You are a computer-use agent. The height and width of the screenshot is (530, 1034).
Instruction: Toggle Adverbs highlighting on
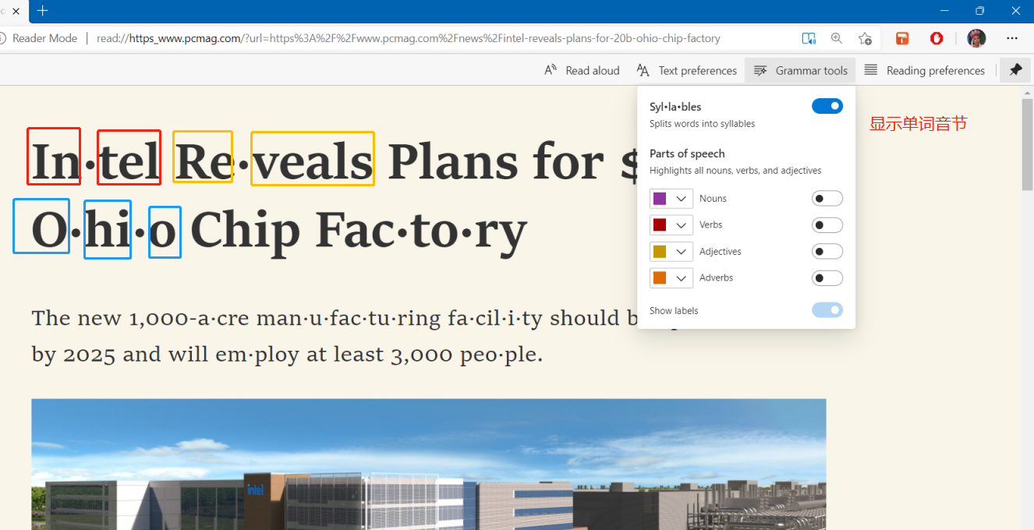click(x=827, y=278)
